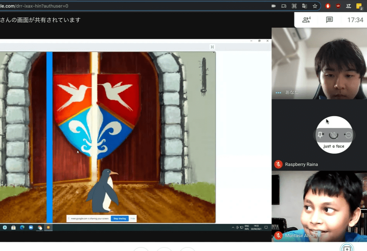
Task: Click the Raspberry Raina name label
Action: (x=301, y=164)
